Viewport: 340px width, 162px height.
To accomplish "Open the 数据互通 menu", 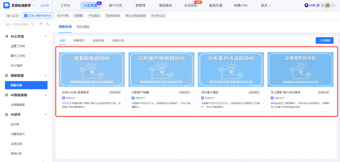I will click(215, 5).
